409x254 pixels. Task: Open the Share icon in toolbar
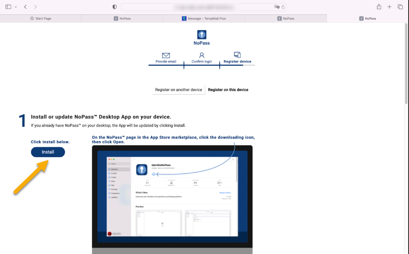point(379,7)
